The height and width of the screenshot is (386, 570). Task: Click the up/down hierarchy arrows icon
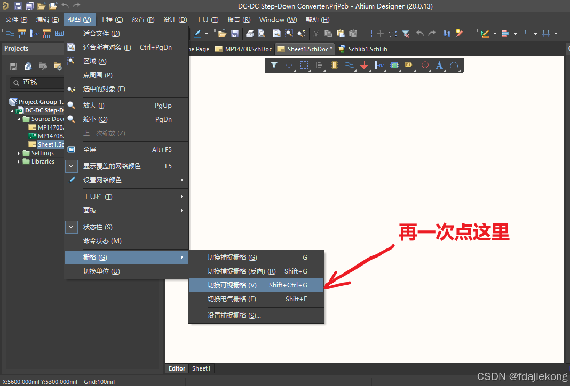447,34
